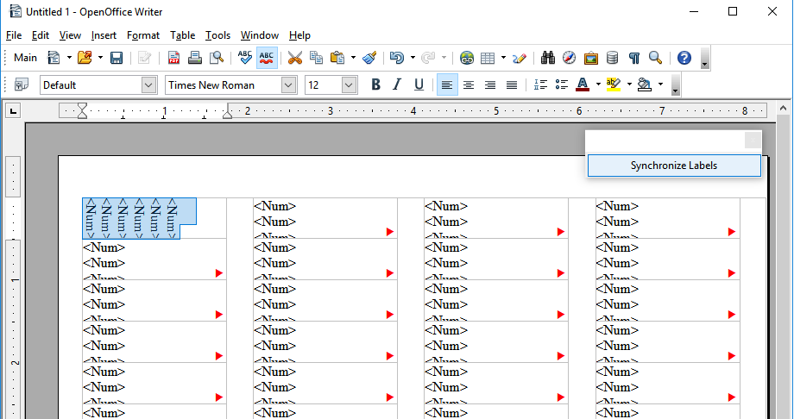This screenshot has height=419, width=794.
Task: Open Styles and Formatting icon
Action: pos(22,84)
